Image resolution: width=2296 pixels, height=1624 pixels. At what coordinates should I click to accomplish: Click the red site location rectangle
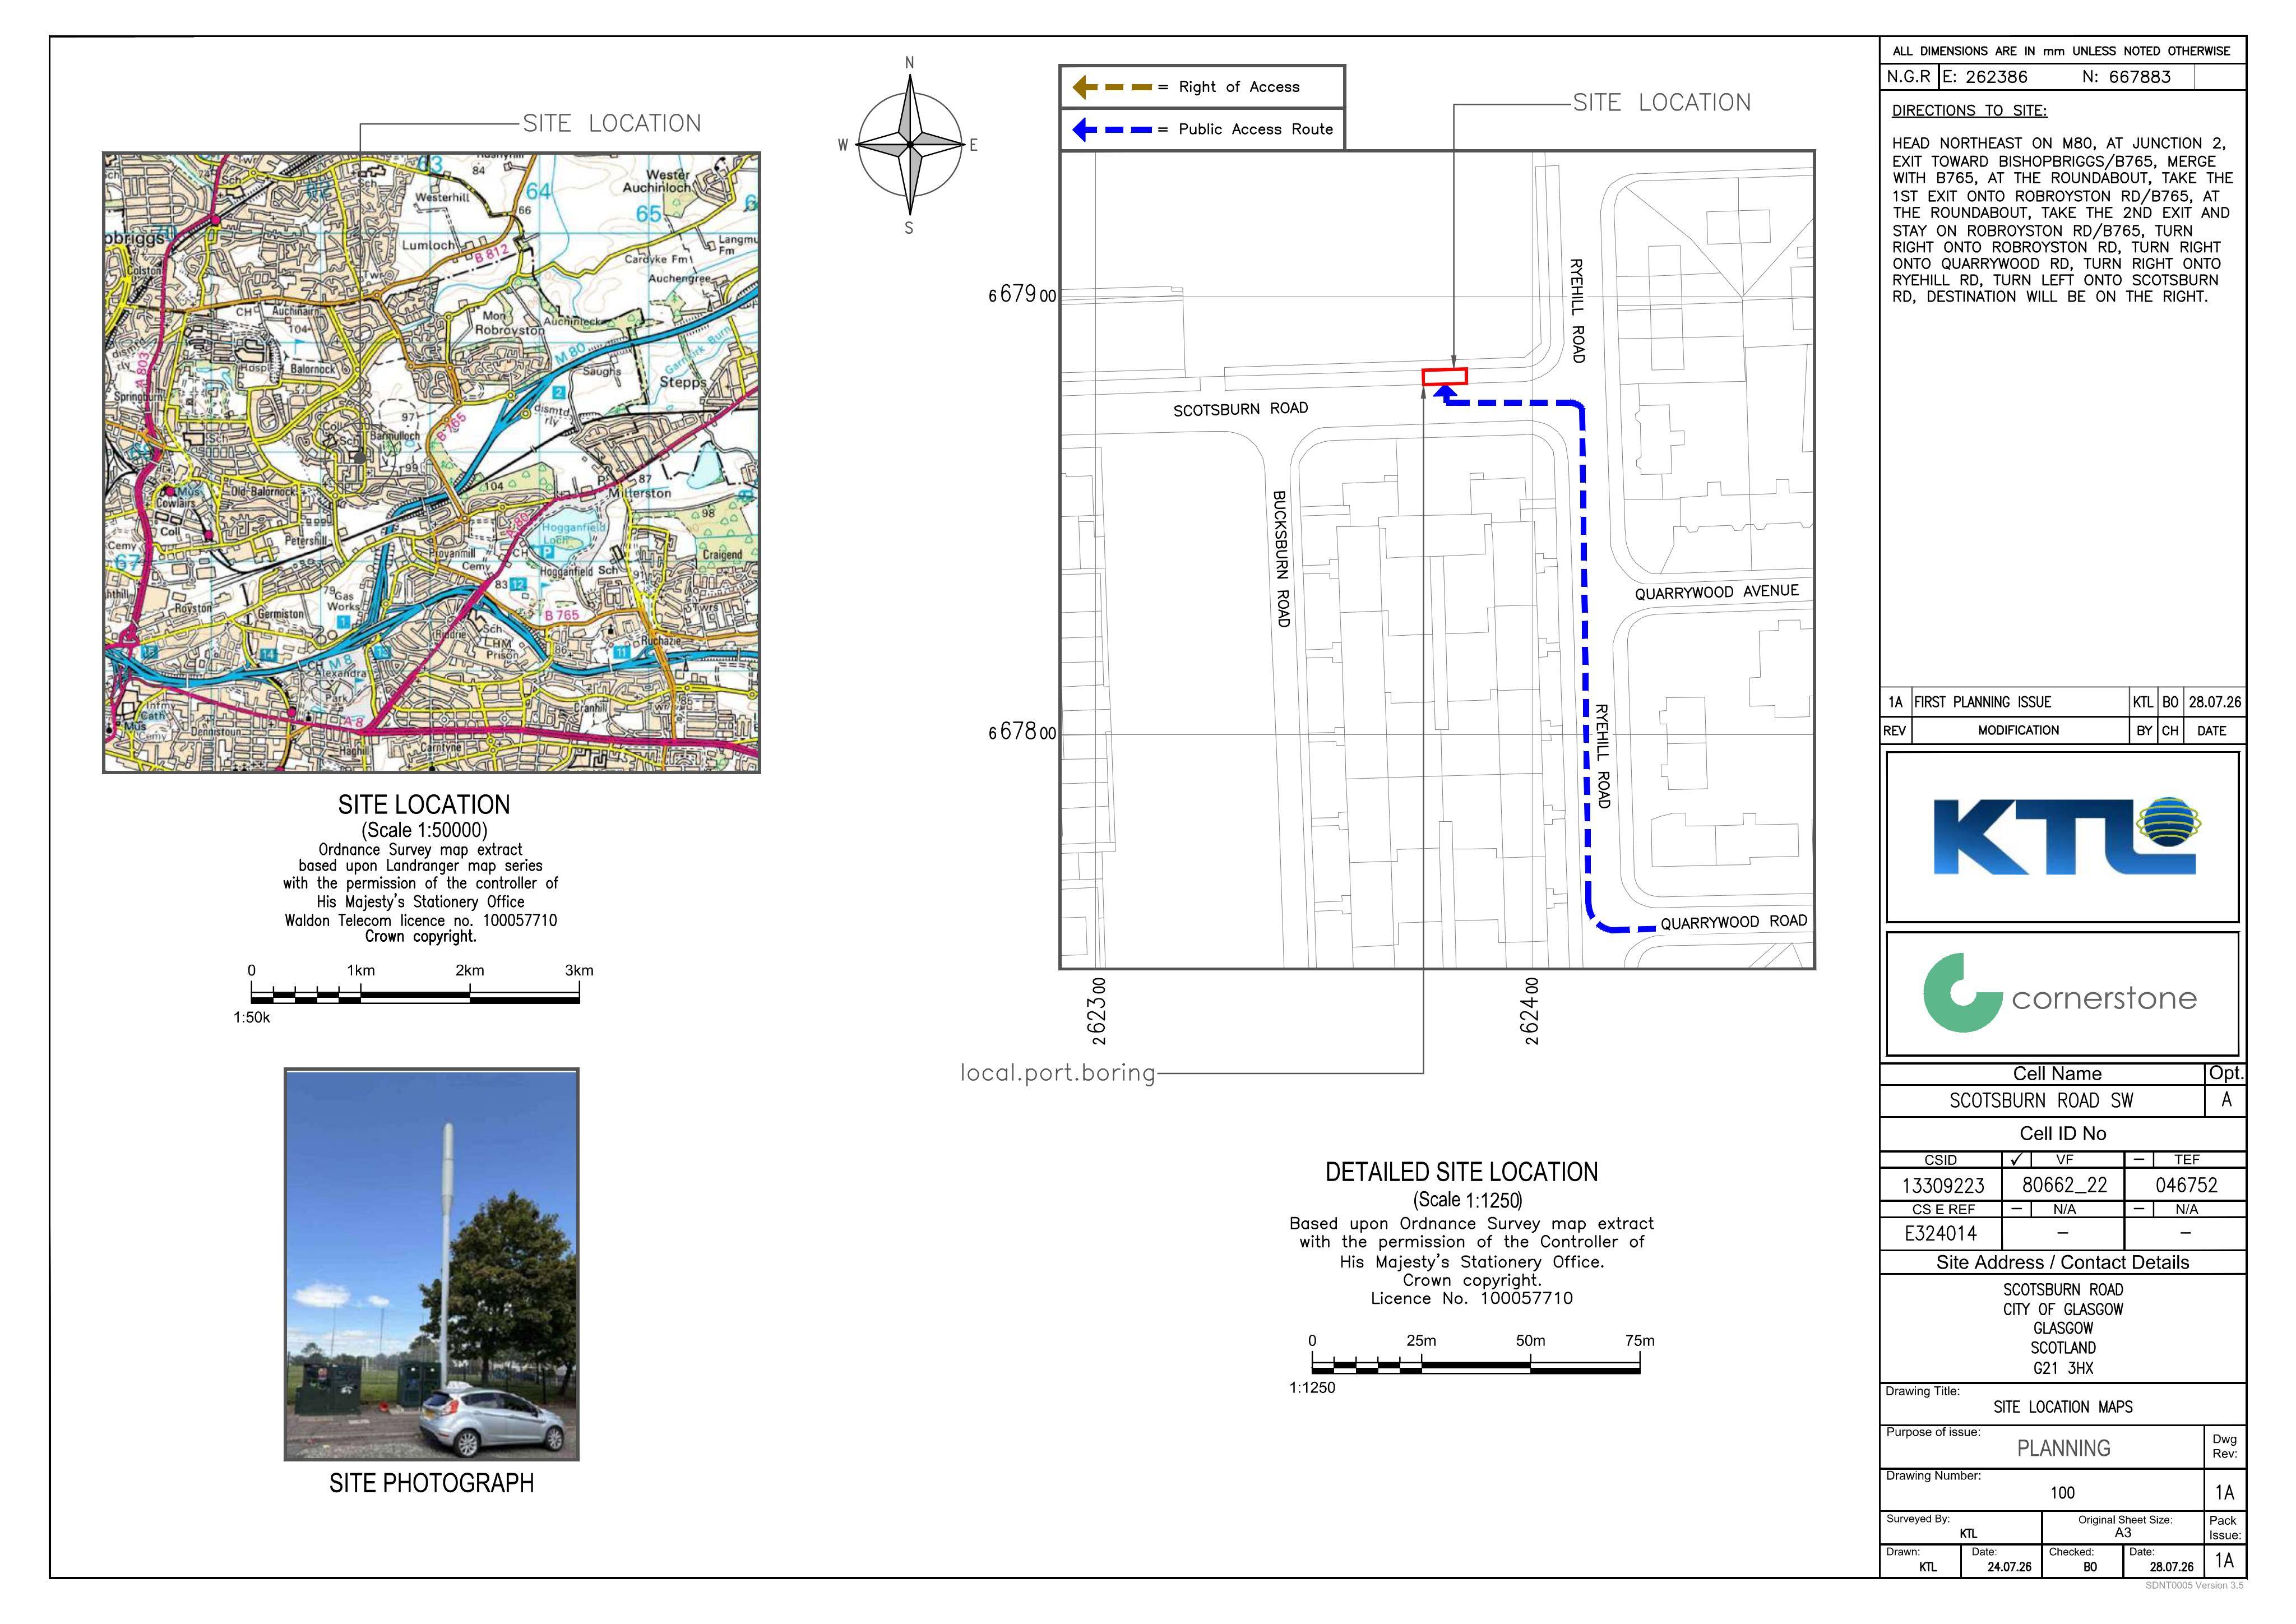pyautogui.click(x=1444, y=377)
